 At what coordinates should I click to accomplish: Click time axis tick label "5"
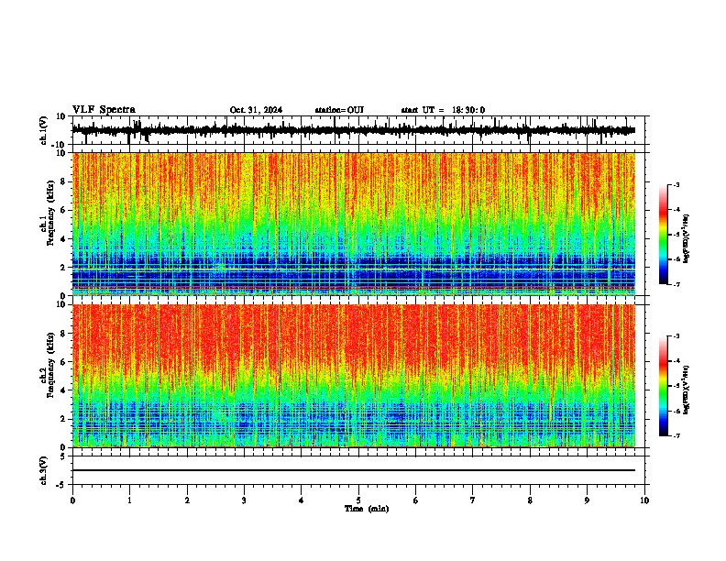click(358, 500)
